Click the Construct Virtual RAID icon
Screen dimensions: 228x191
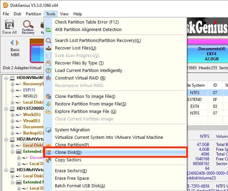[48, 78]
